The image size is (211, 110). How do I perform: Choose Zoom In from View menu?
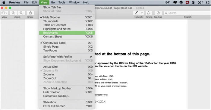pos(67,74)
